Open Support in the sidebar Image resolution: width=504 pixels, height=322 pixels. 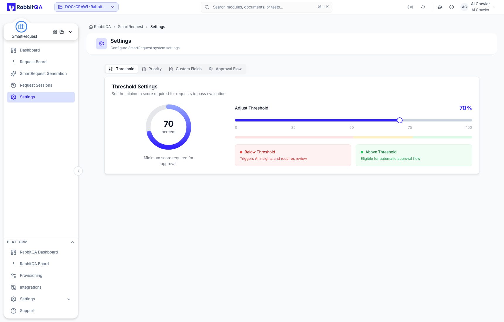click(x=41, y=311)
